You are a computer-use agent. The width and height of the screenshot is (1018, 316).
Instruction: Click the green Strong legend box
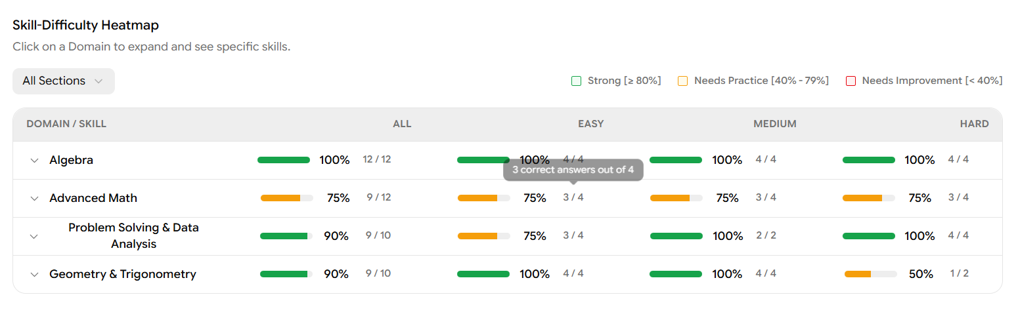coord(577,81)
